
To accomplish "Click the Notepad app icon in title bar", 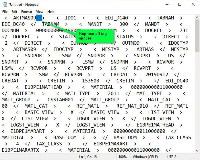I will (x=4, y=4).
